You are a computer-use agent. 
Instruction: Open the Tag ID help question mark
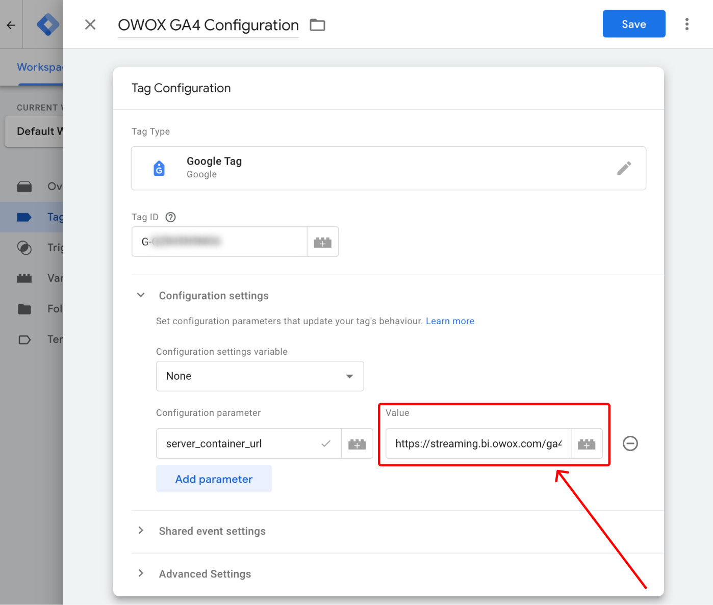[x=171, y=217]
